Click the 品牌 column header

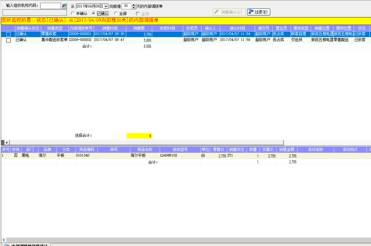(x=47, y=149)
